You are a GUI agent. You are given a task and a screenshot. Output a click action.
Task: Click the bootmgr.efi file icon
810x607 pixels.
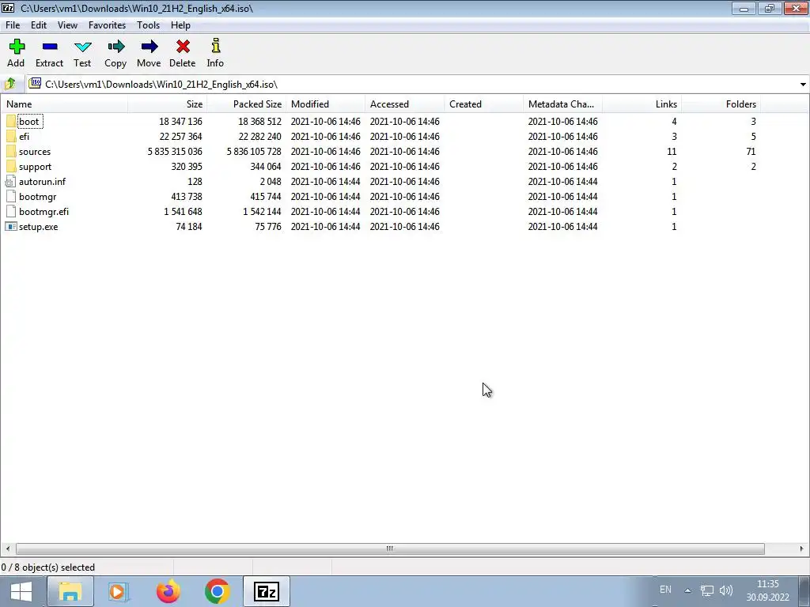tap(11, 211)
